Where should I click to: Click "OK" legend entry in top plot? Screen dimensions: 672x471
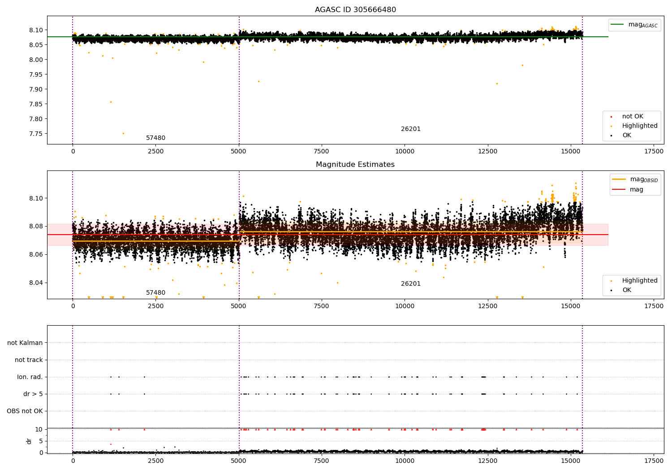point(621,135)
